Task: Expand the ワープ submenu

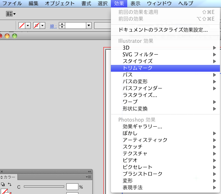Action: pos(165,102)
